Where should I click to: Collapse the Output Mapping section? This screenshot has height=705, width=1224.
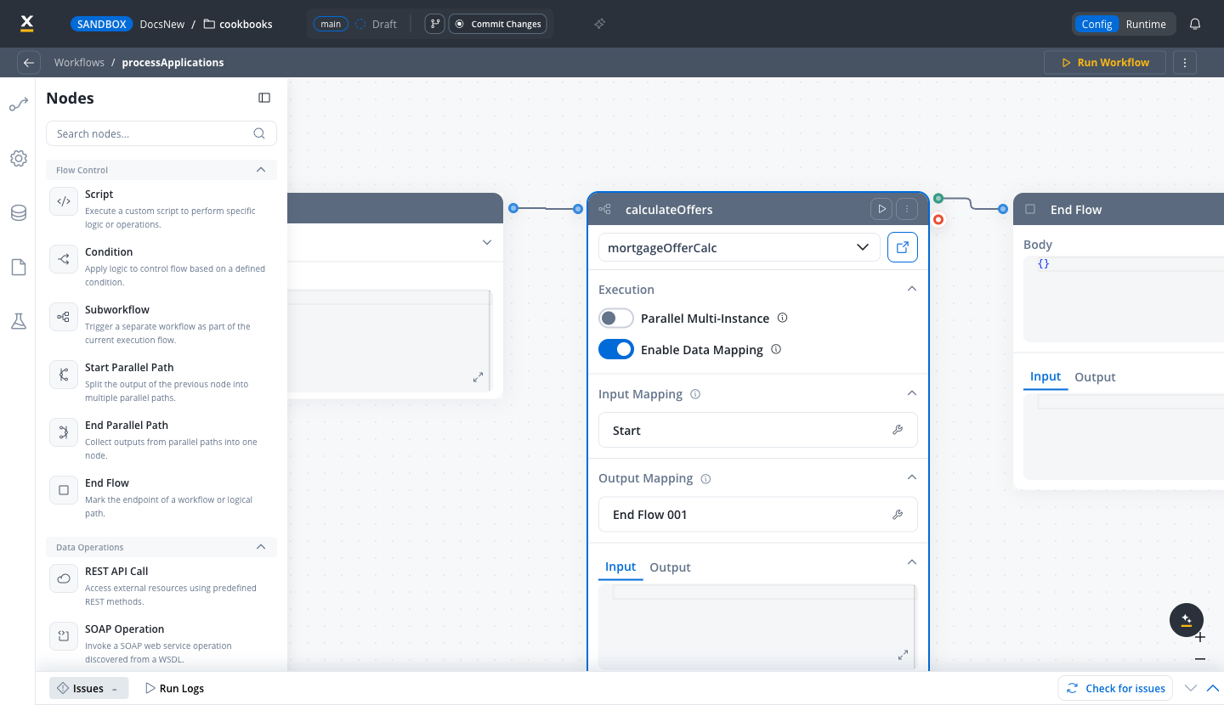click(911, 477)
